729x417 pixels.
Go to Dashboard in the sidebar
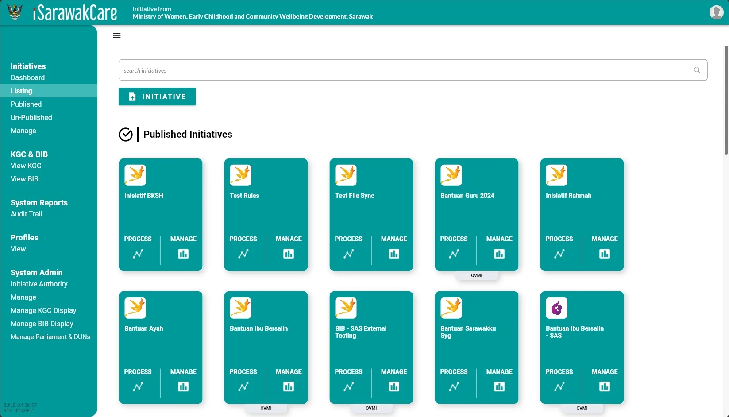[x=27, y=77]
